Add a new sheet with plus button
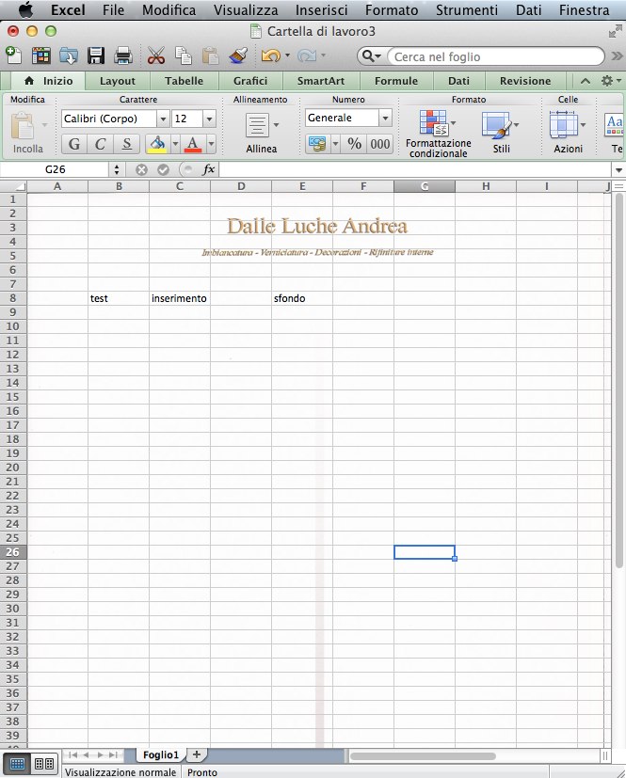Image resolution: width=626 pixels, height=778 pixels. [197, 754]
